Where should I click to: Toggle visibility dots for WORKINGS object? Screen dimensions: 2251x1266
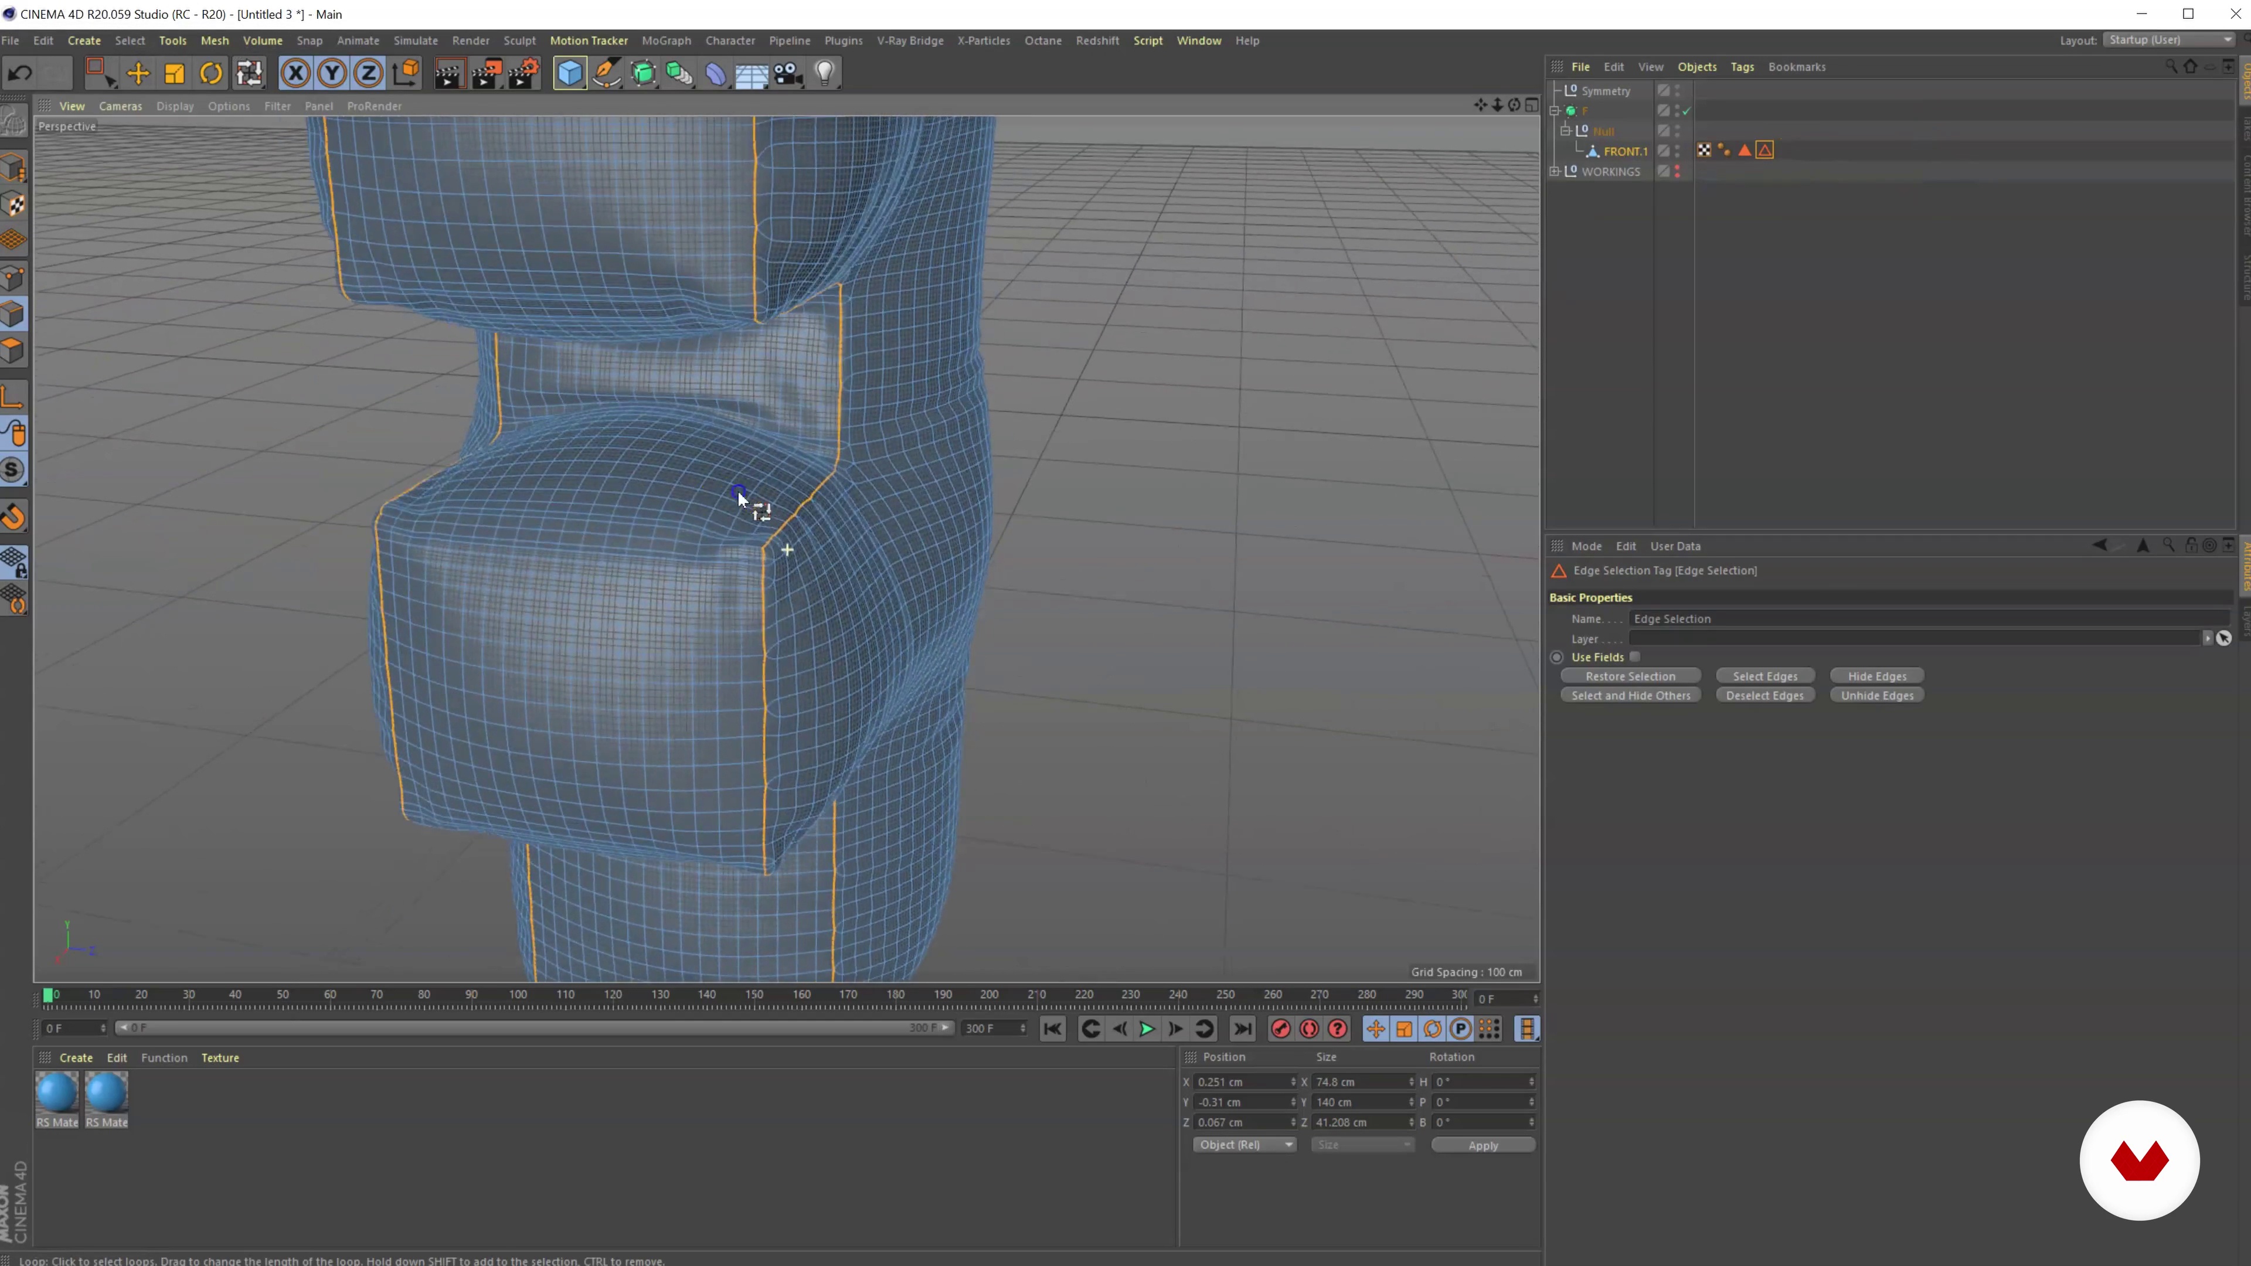pyautogui.click(x=1677, y=171)
